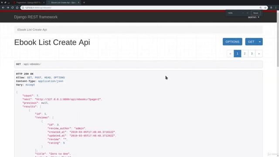
Task: Bookmark this page with the star icon
Action: (265, 8)
